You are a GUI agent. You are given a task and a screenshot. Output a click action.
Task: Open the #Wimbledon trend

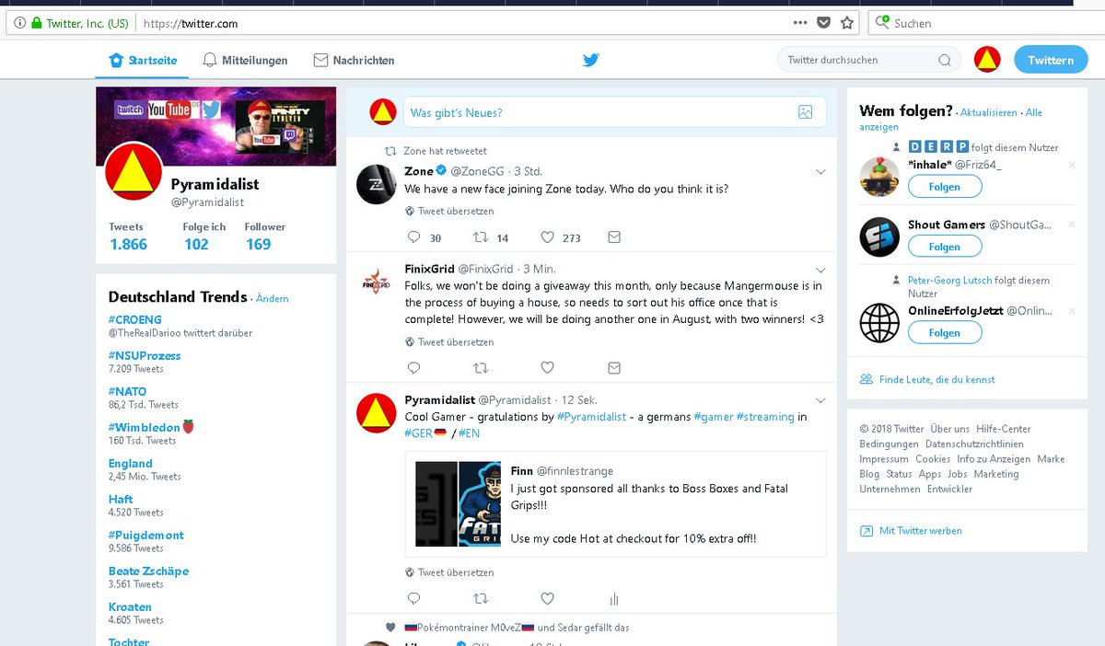[145, 427]
